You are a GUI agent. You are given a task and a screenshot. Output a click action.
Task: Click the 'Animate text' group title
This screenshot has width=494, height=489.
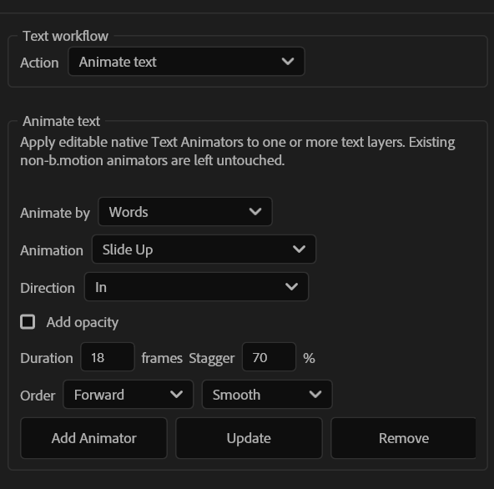coord(62,121)
